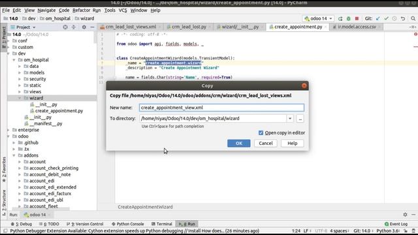This screenshot has height=235, width=418.
Task: Open the Python Console tool window
Action: (128, 224)
